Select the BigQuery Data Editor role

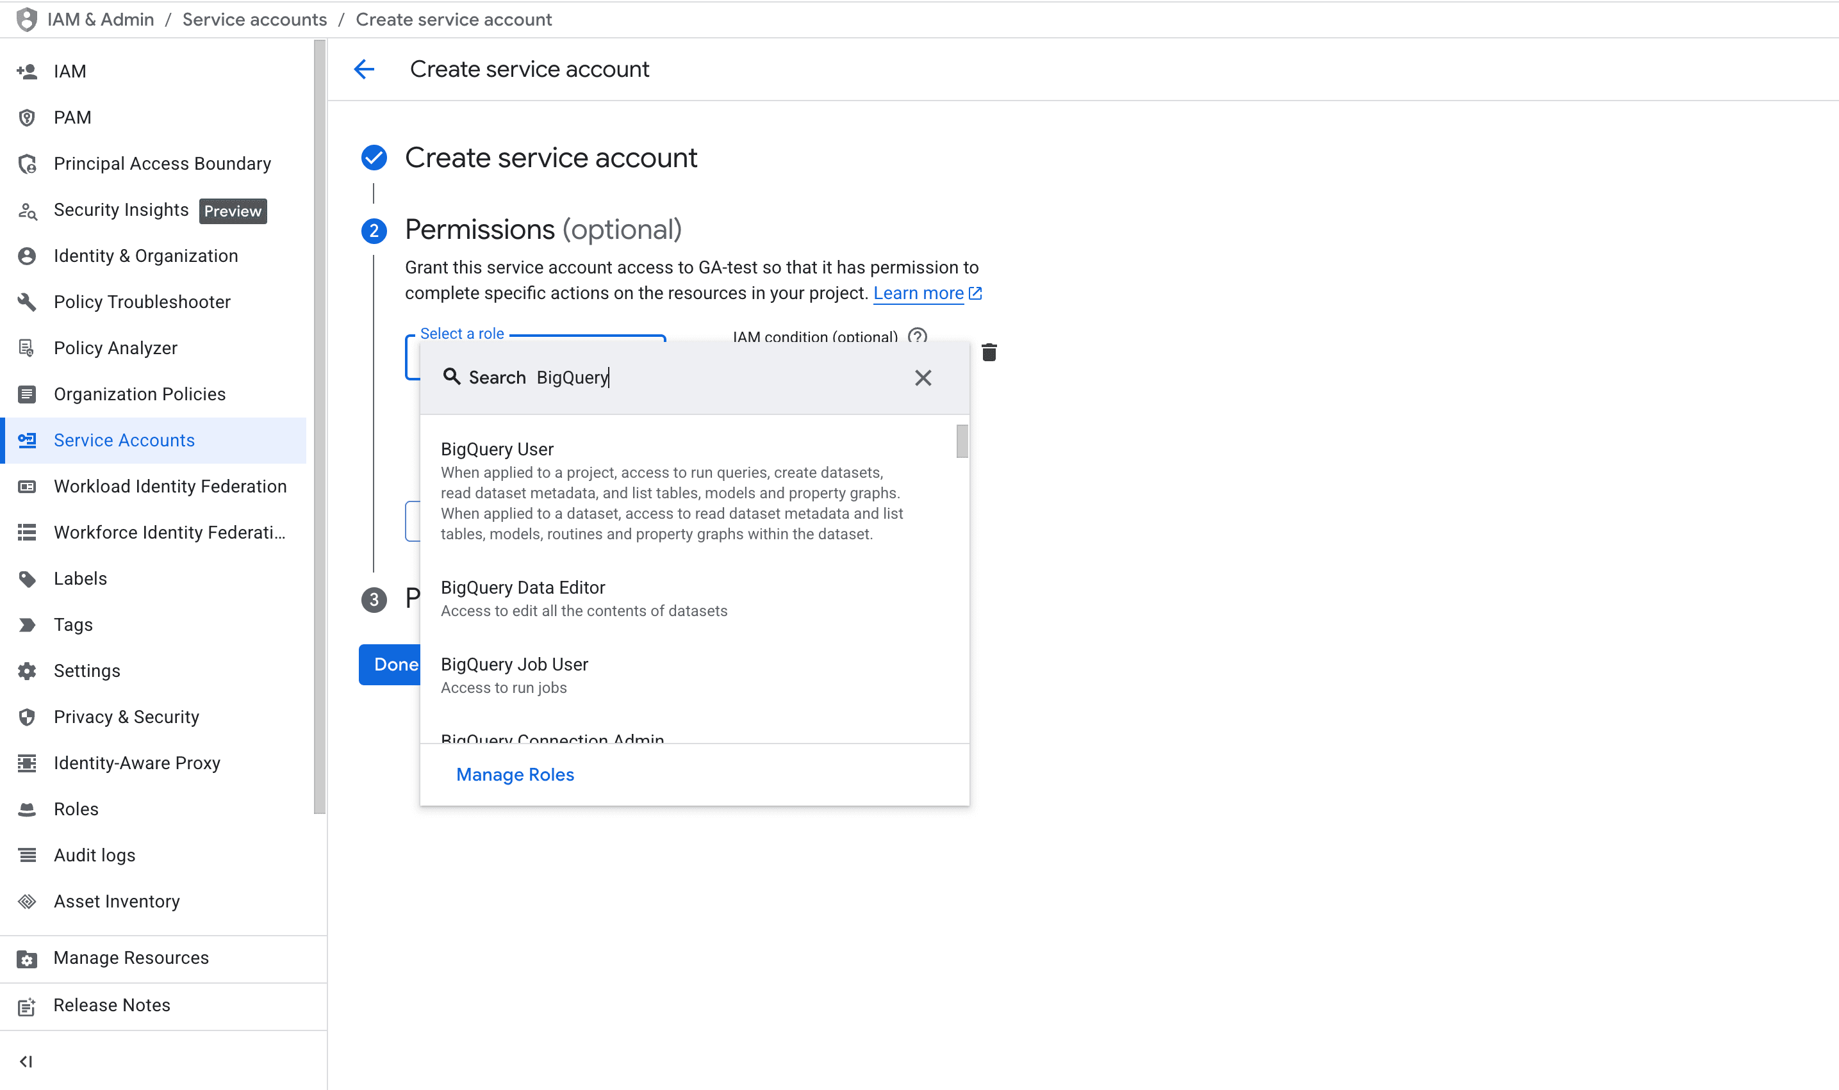[522, 587]
